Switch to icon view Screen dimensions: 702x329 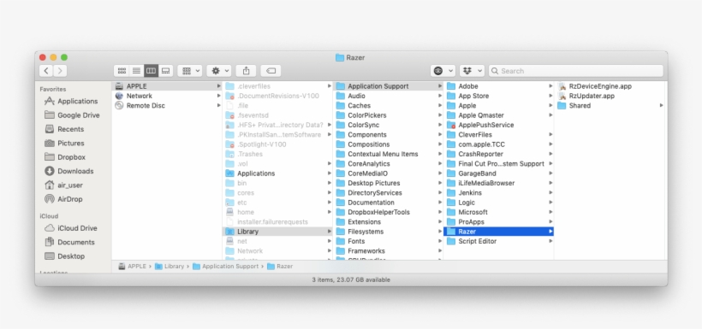pos(122,71)
